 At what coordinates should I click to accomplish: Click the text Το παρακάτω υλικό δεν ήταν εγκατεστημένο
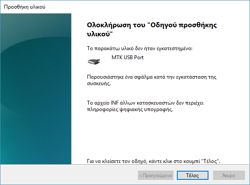tap(140, 48)
